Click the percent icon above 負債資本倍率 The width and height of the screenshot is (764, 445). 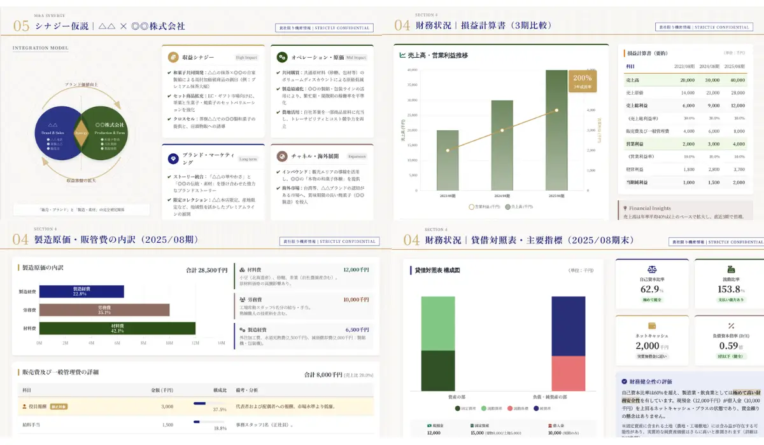pos(731,325)
